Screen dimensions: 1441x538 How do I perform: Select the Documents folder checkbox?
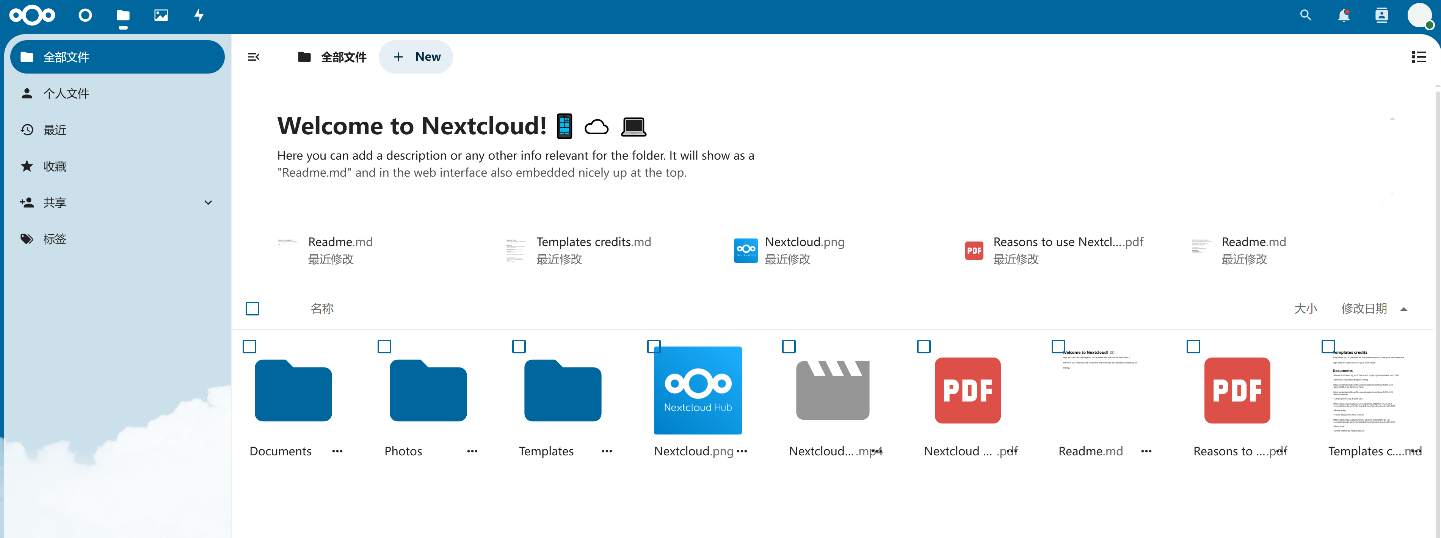tap(249, 347)
